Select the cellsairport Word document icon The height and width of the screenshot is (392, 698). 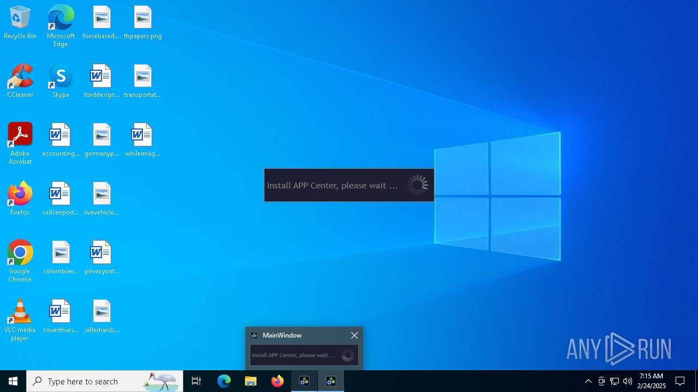61,199
